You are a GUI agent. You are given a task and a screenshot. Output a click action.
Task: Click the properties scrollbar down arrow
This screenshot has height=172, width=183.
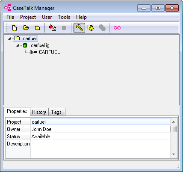[174, 154]
